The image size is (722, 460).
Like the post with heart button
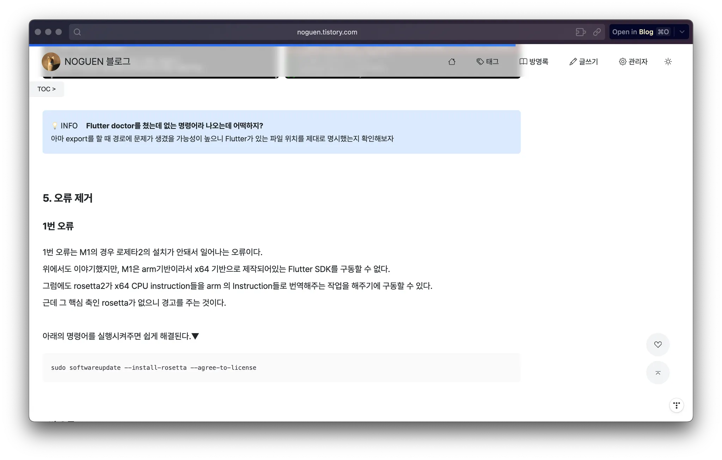pyautogui.click(x=657, y=344)
